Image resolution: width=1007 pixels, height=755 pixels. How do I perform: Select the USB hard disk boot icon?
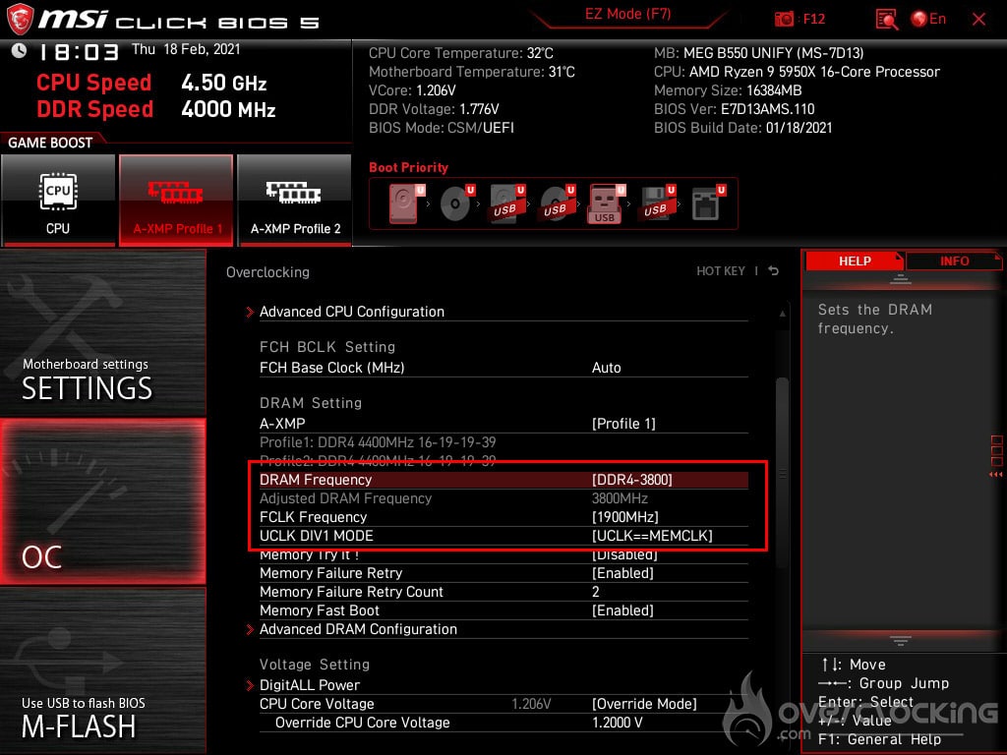tap(507, 203)
